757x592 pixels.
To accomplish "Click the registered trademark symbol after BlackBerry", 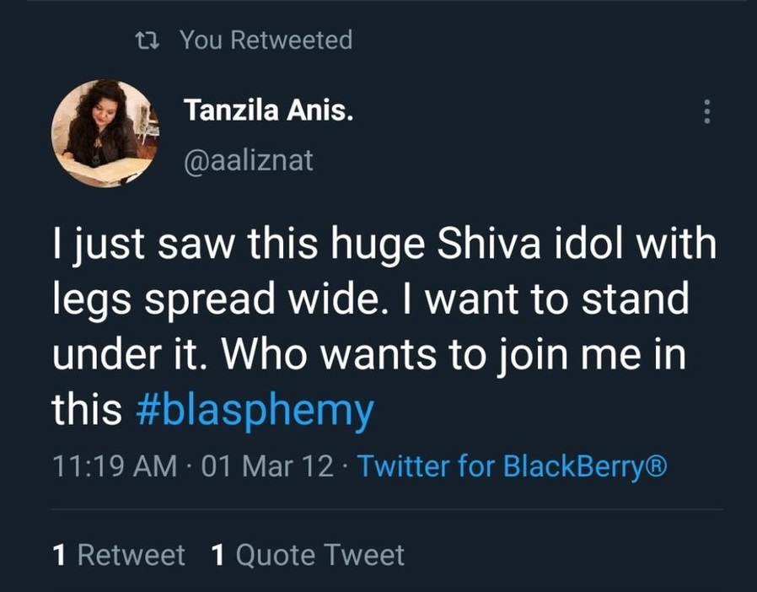I will (655, 466).
